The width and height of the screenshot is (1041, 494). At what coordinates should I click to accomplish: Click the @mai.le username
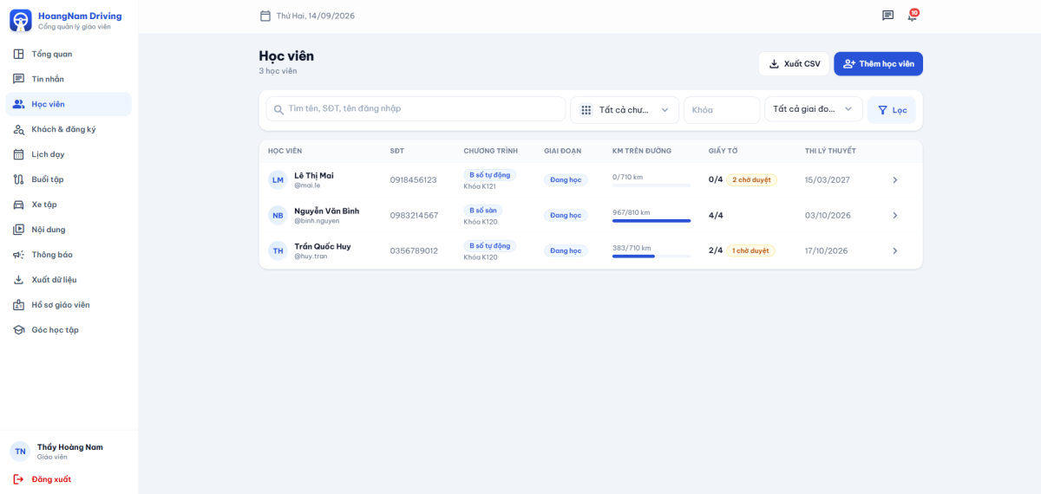[x=307, y=185]
